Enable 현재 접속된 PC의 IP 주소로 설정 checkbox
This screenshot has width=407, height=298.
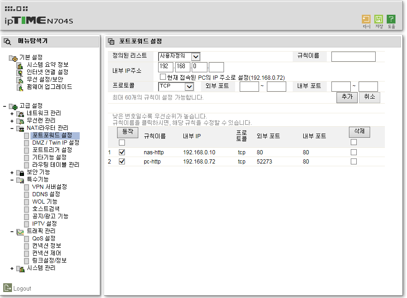click(163, 77)
